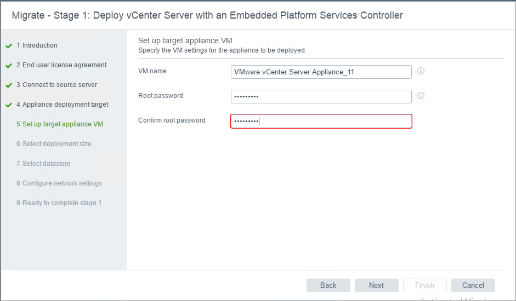Click the 'VM name' label
Image resolution: width=516 pixels, height=301 pixels.
152,71
